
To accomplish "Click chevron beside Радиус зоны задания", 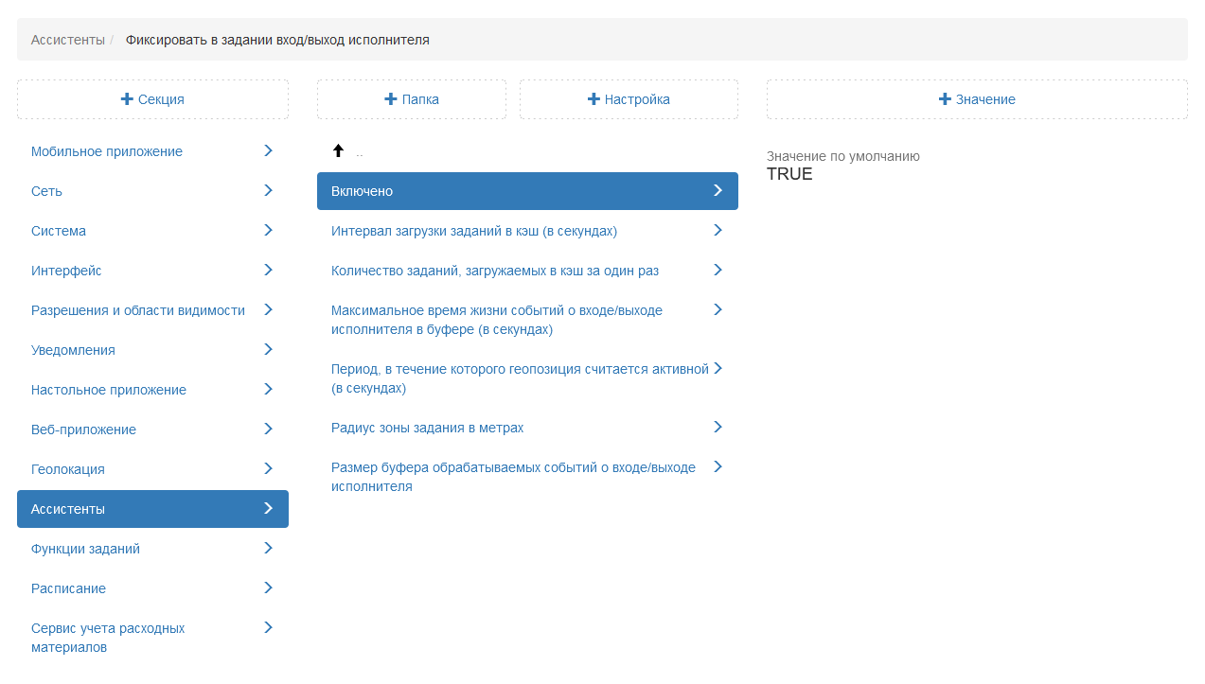I will (718, 427).
